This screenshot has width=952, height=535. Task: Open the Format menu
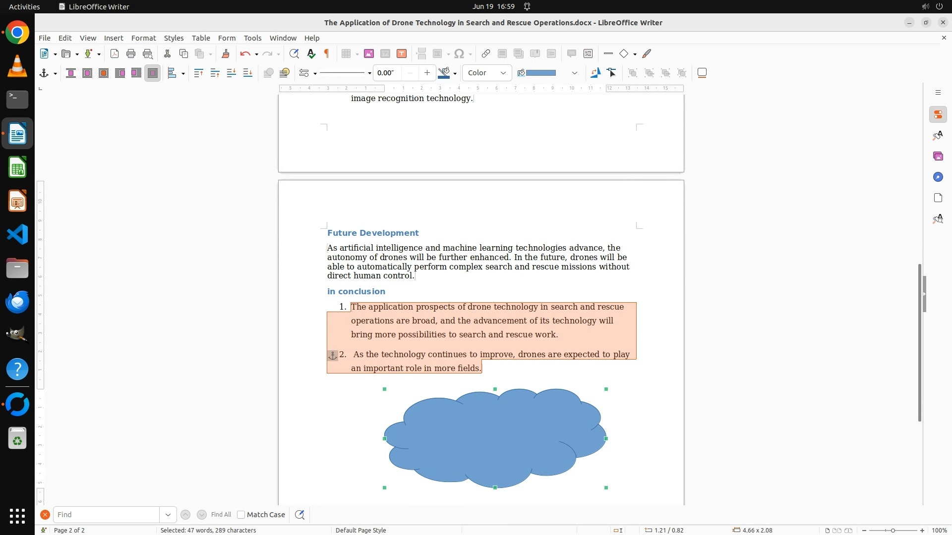143,38
